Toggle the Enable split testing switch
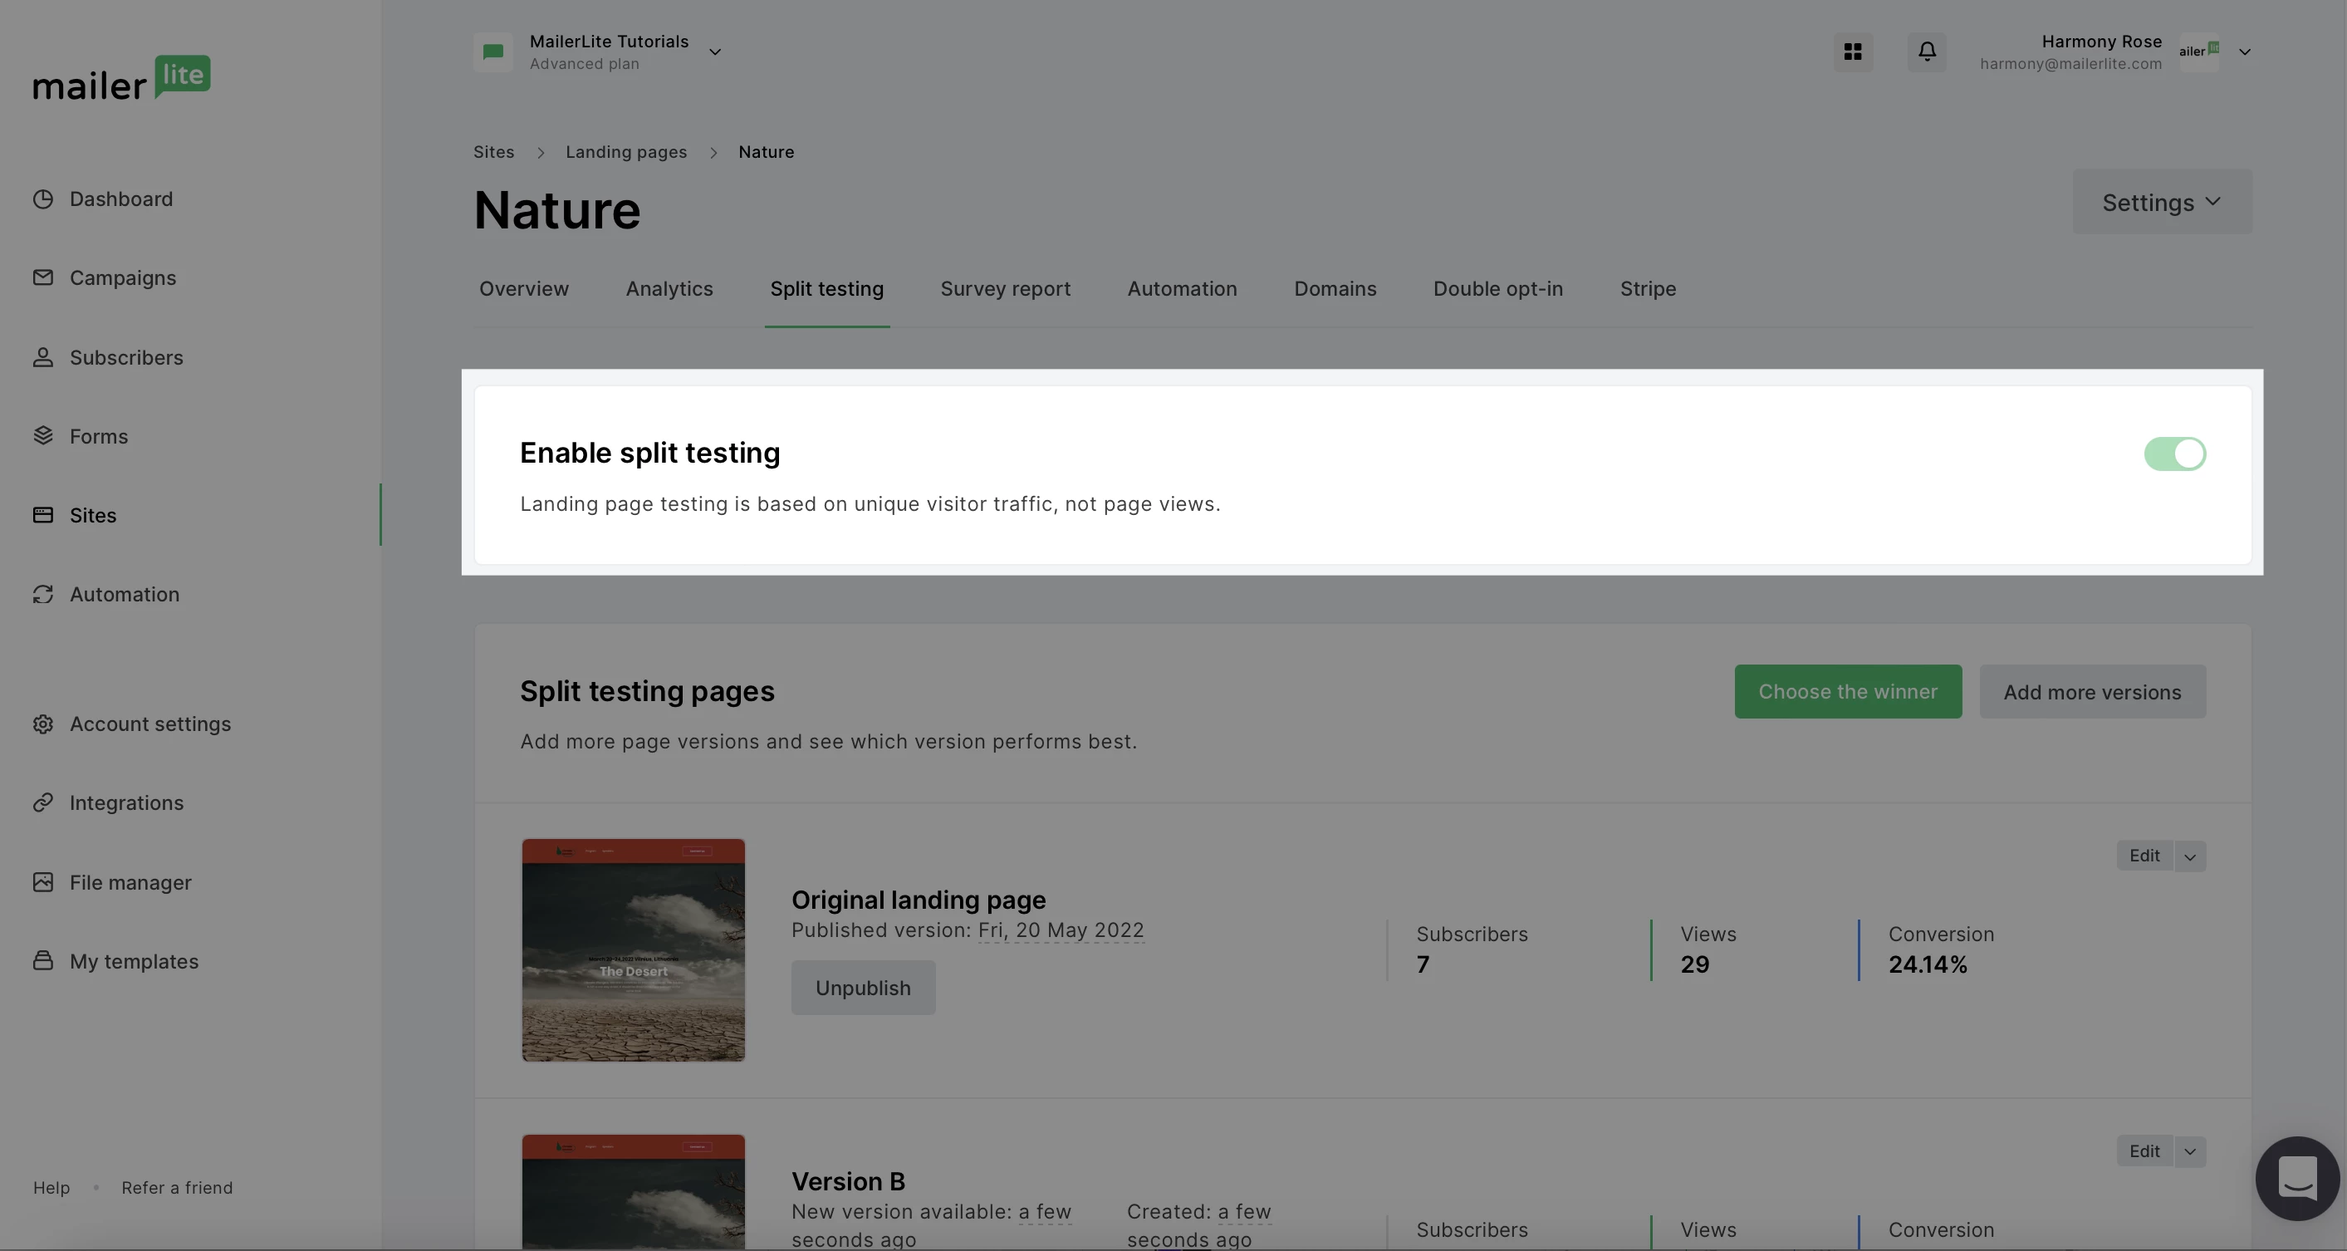2347x1251 pixels. click(2174, 453)
